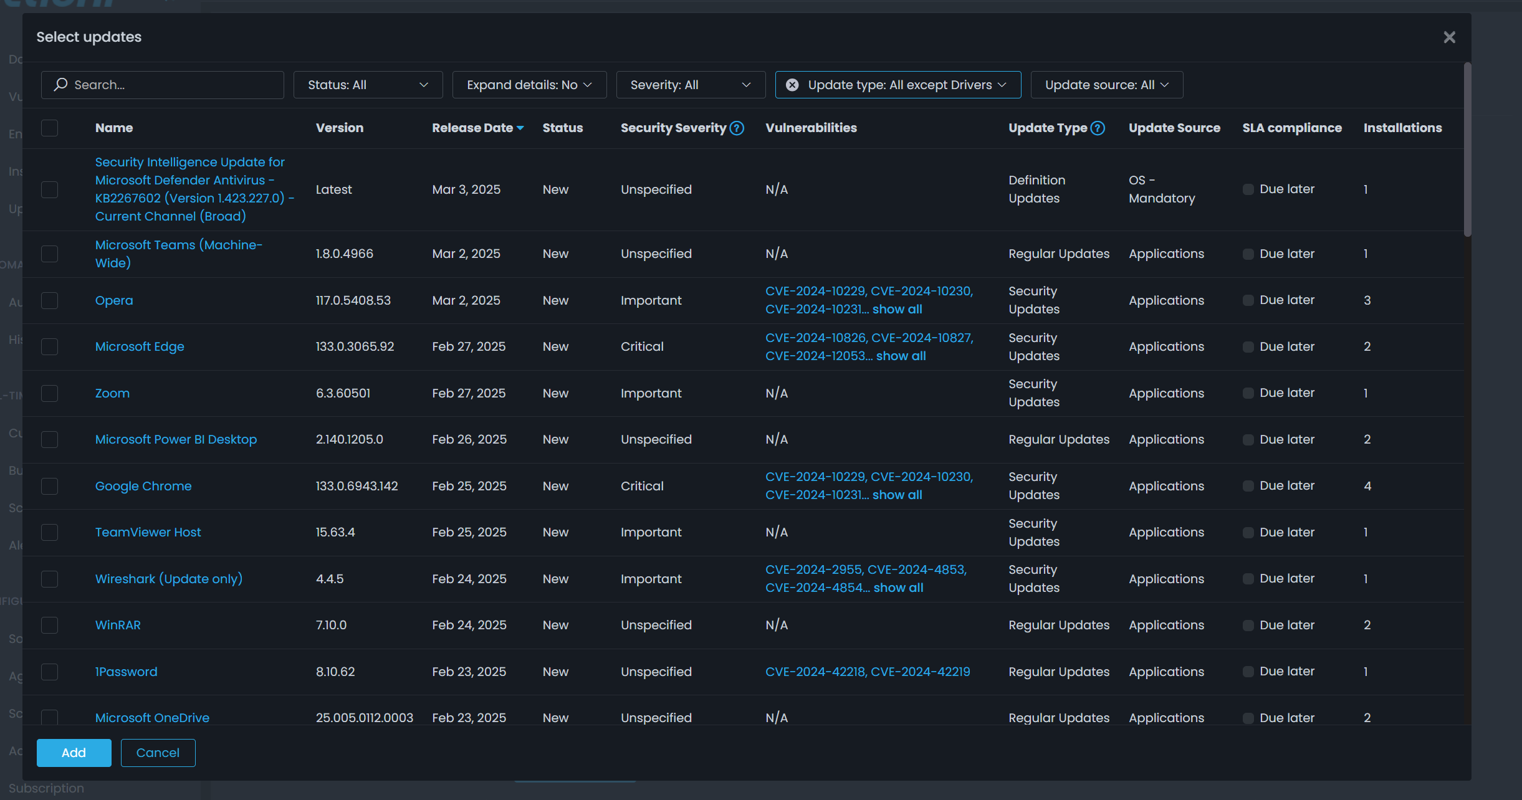This screenshot has height=800, width=1522.
Task: Open the Status filter dropdown
Action: pos(368,84)
